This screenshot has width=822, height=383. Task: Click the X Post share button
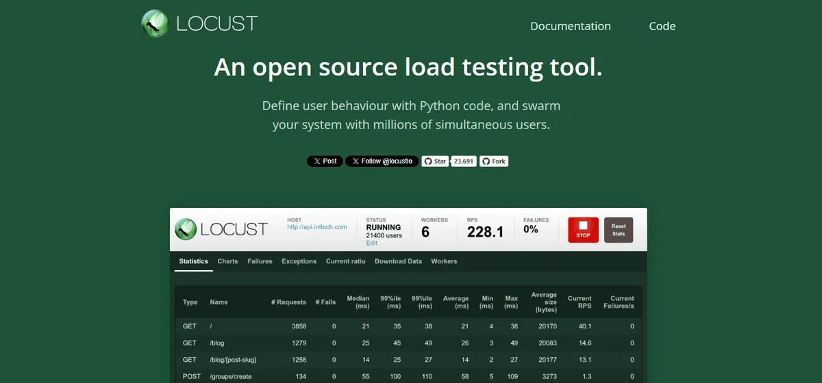325,161
